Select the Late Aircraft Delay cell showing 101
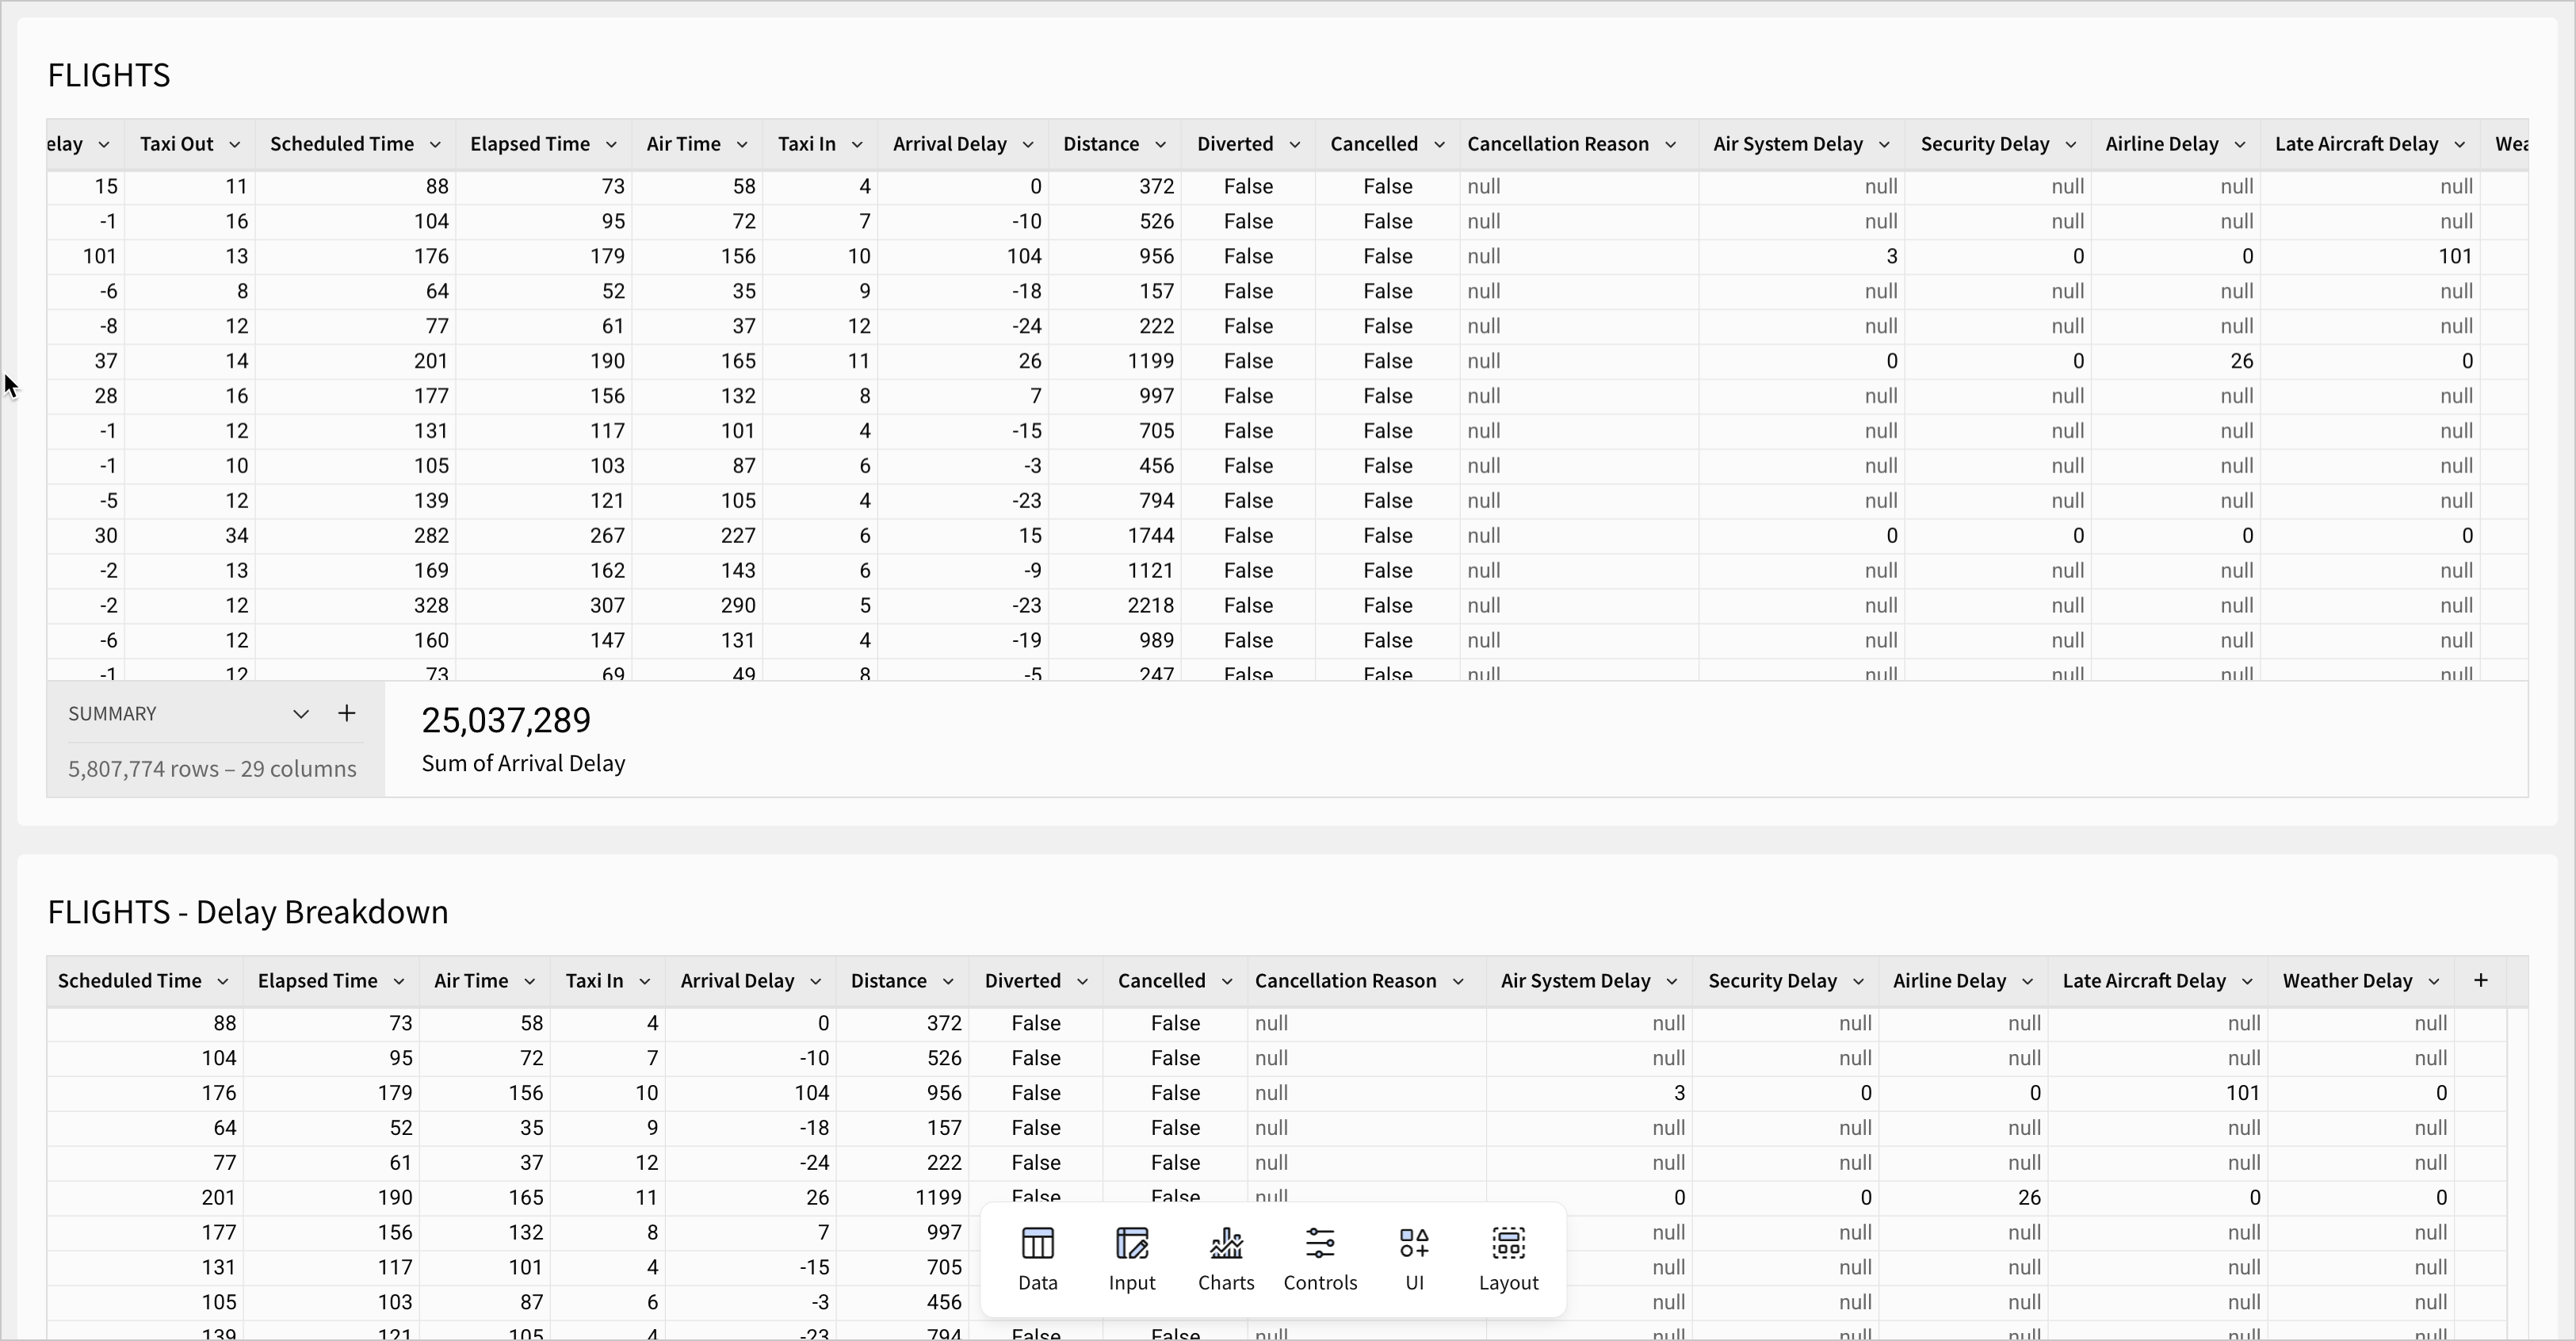 [2454, 256]
